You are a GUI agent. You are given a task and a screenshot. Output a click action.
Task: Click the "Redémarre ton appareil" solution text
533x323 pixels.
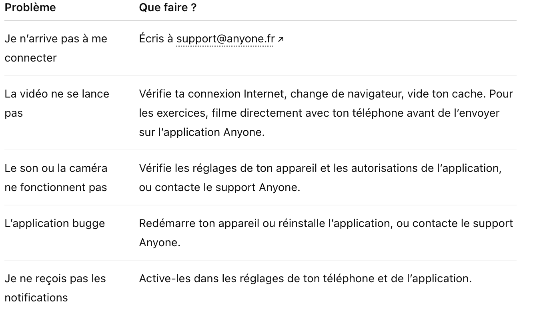[198, 223]
